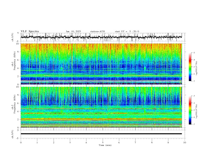Click the "4" tick on the Time axis
The height and width of the screenshot is (160, 208).
[x=86, y=142]
